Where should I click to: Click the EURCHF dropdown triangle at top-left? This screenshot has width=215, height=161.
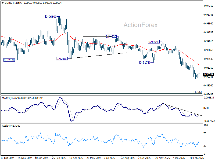coord(3,3)
